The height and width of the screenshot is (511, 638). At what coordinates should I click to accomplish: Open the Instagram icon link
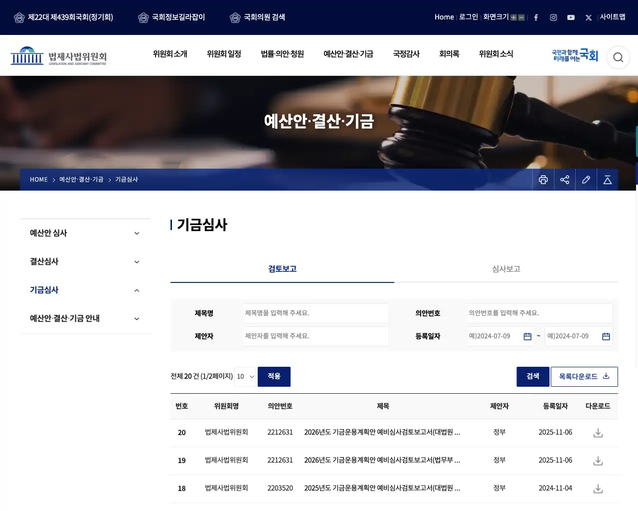pos(553,17)
